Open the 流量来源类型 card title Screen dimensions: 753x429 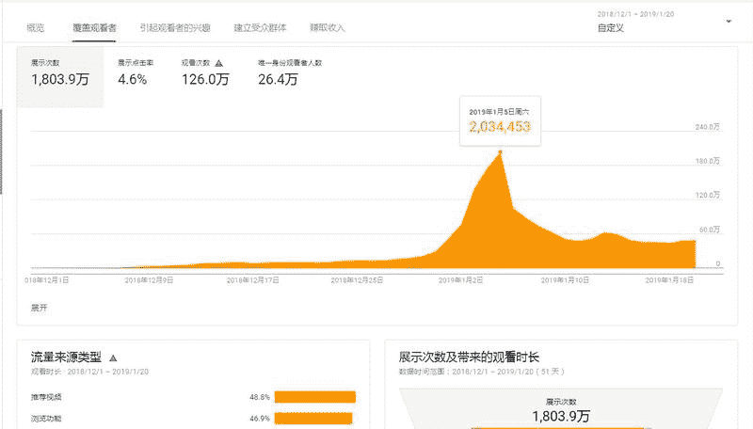tap(66, 357)
